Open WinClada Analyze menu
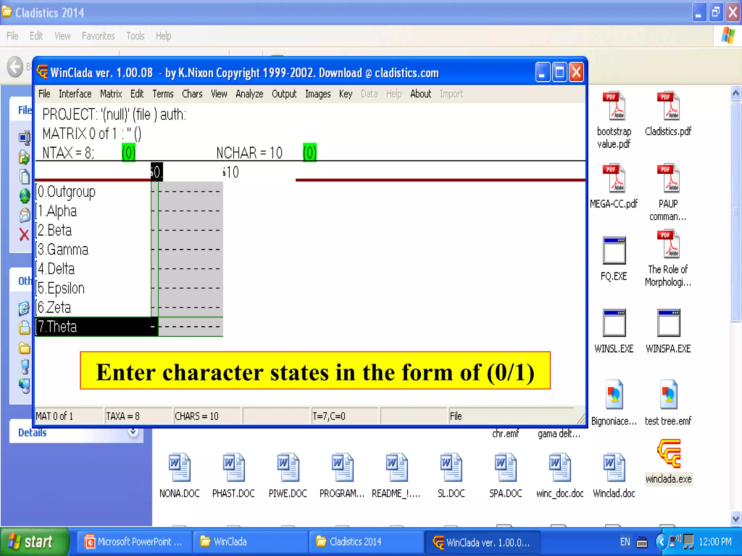Screen dimensions: 742x556 point(250,94)
